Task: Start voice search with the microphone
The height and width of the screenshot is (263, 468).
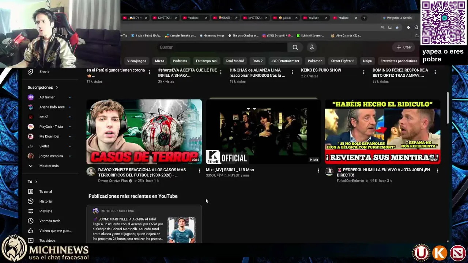Action: click(x=312, y=47)
